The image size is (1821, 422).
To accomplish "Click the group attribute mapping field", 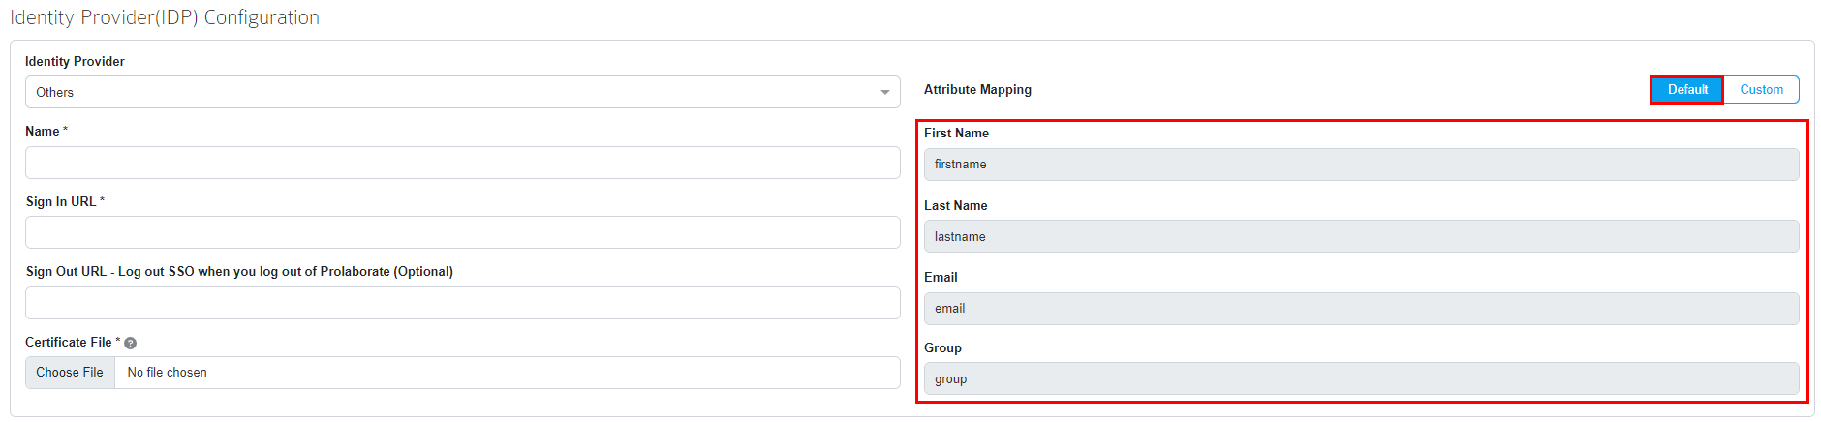I will tap(1361, 378).
